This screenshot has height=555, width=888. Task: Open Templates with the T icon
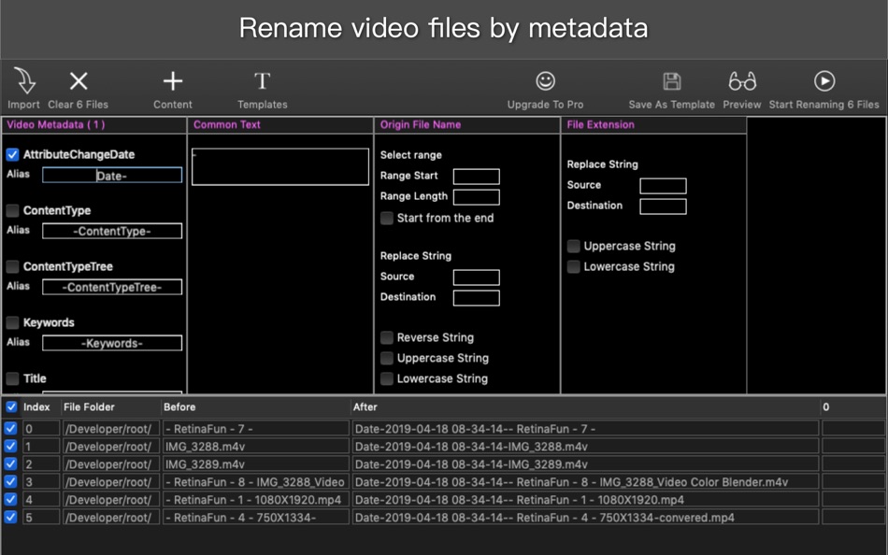pyautogui.click(x=262, y=81)
